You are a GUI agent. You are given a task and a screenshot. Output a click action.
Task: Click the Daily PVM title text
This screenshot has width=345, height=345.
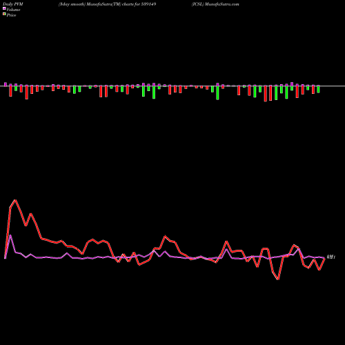point(13,4)
